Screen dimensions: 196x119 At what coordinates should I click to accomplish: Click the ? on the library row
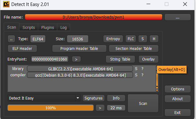click(x=142, y=69)
